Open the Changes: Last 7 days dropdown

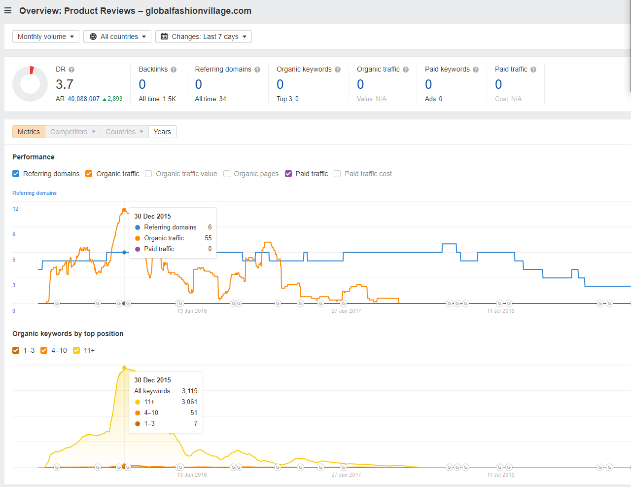tap(204, 37)
